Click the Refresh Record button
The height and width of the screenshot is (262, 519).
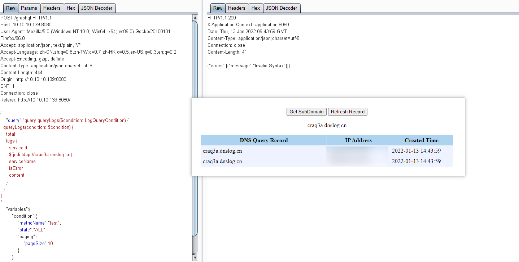348,112
